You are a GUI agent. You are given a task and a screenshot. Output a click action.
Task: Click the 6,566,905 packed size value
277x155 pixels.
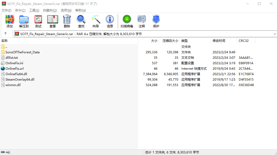171,74
